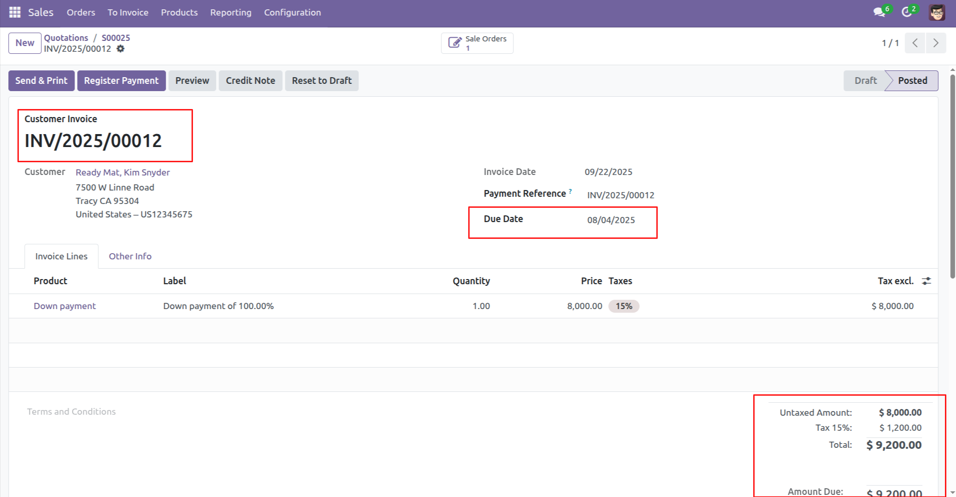Click the vertical page scrollbar
956x497 pixels.
(952, 176)
